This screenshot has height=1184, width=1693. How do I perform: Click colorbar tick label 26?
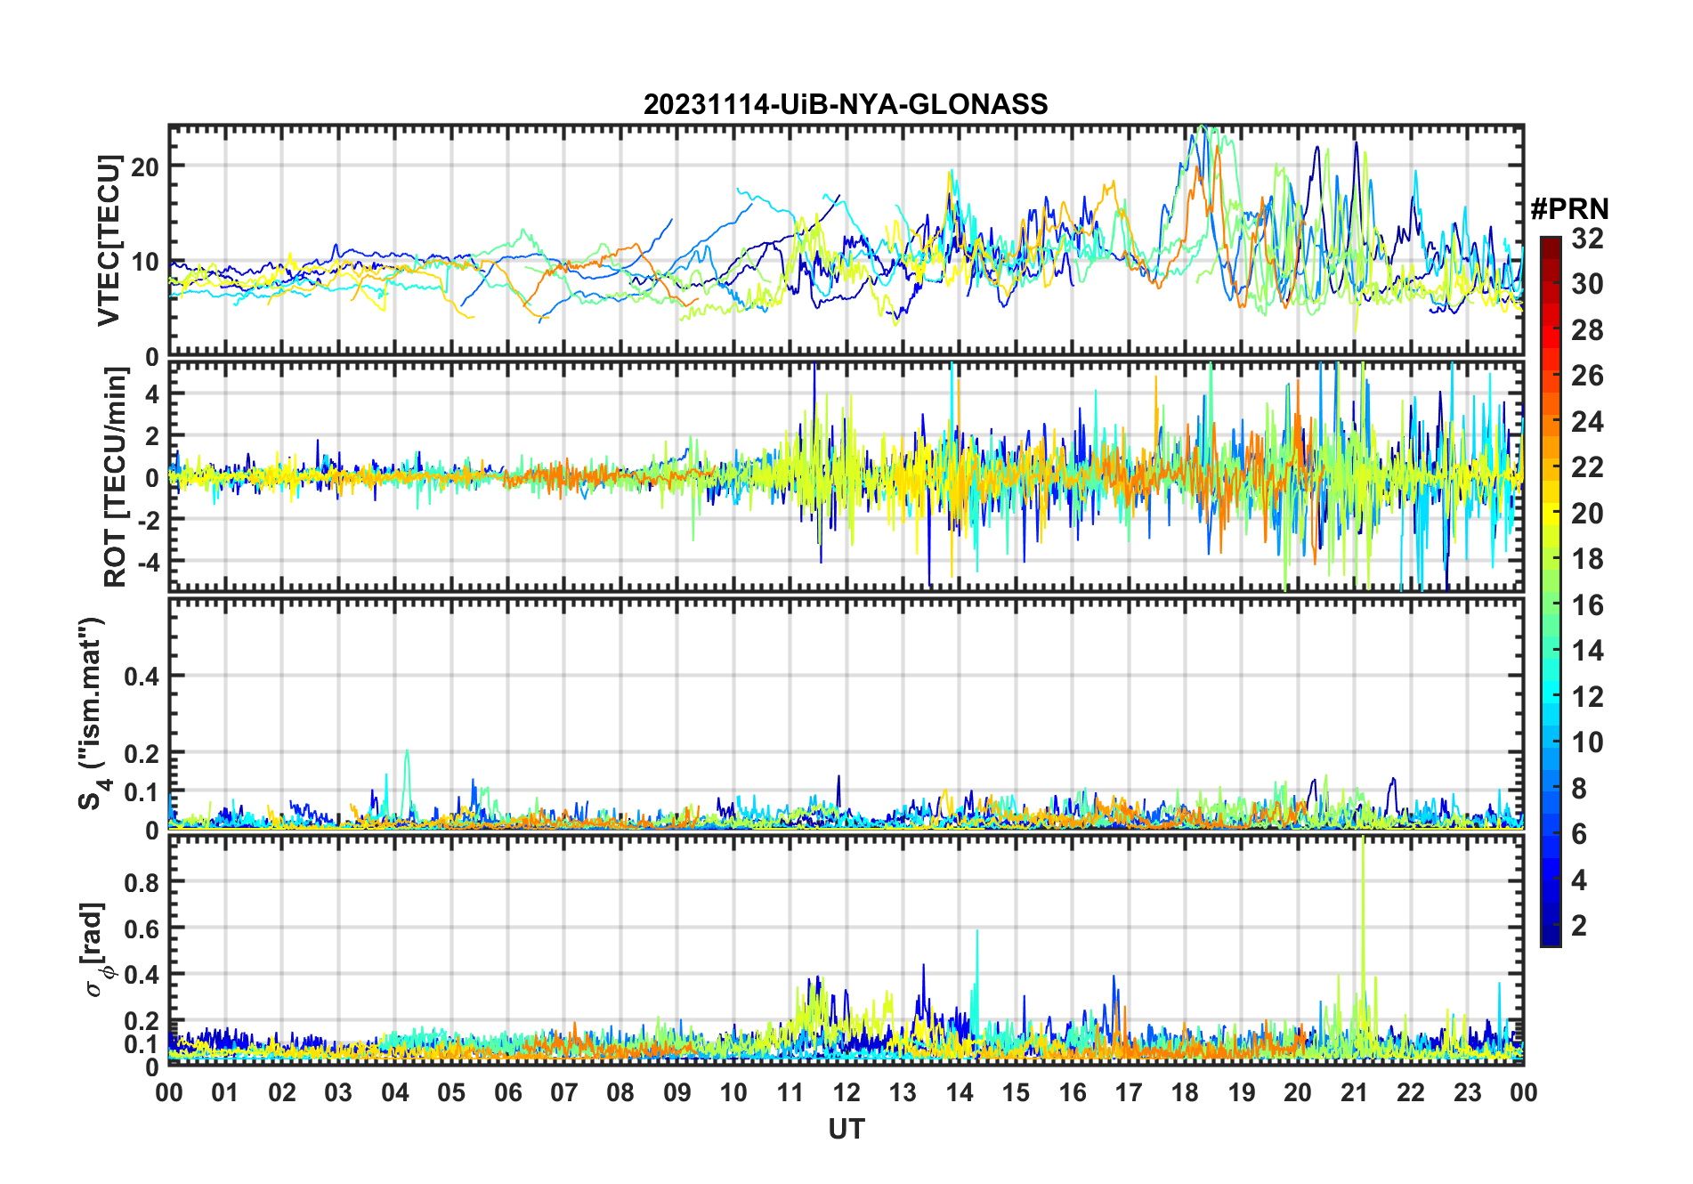click(1587, 376)
